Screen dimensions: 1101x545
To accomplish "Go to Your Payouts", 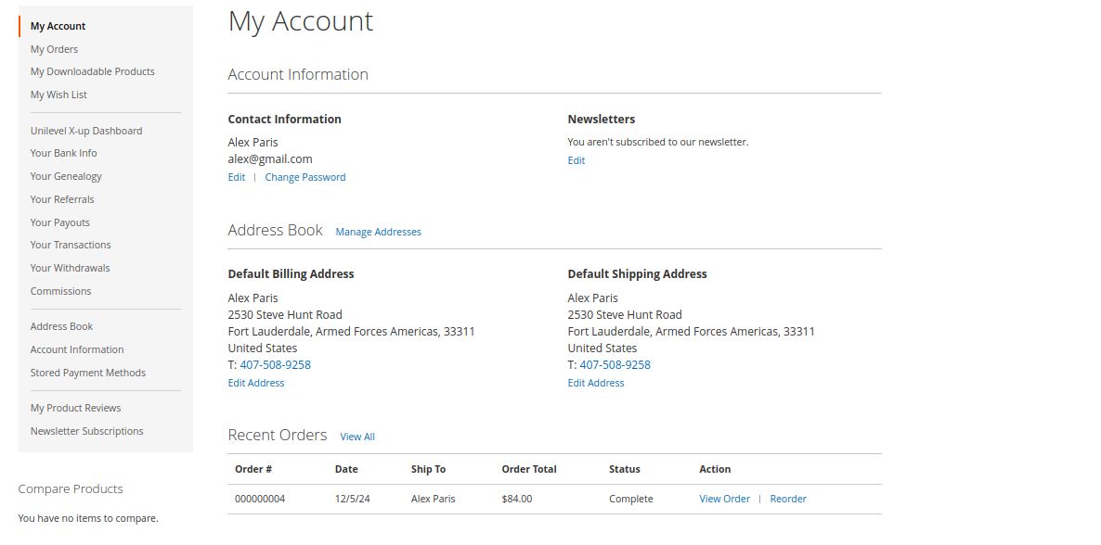I will click(59, 222).
